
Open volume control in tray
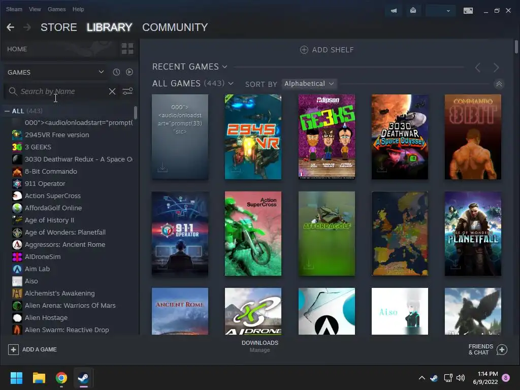(461, 378)
